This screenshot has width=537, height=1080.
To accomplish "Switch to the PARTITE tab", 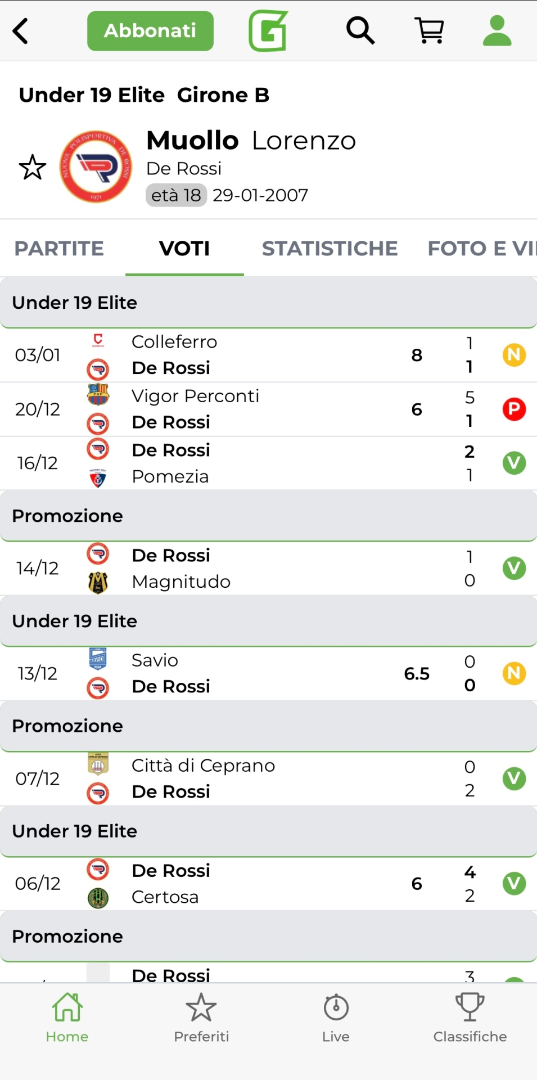I will (x=59, y=249).
